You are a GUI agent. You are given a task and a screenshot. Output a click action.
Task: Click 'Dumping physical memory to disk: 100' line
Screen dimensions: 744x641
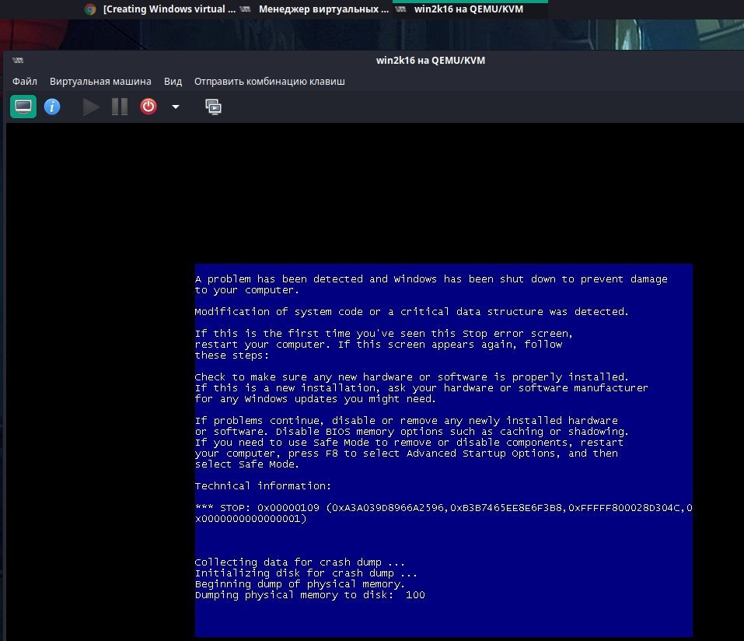point(310,595)
